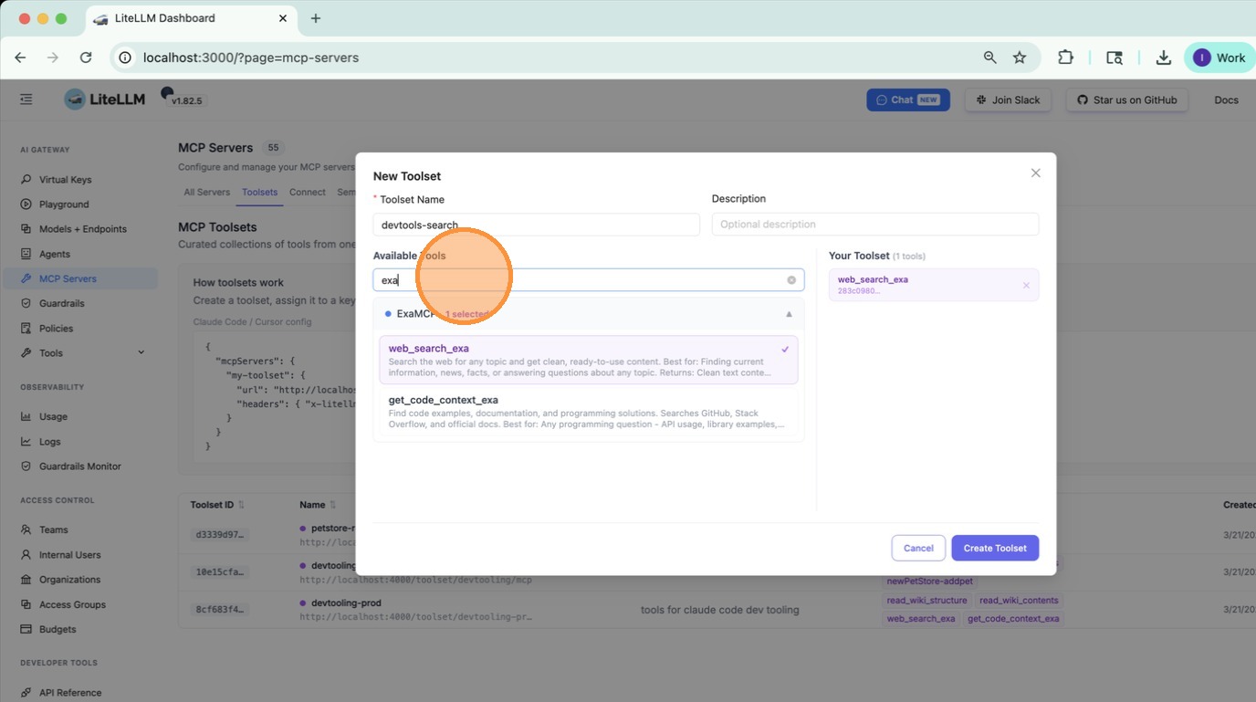Open the browser zoom magnifier icon

point(989,58)
